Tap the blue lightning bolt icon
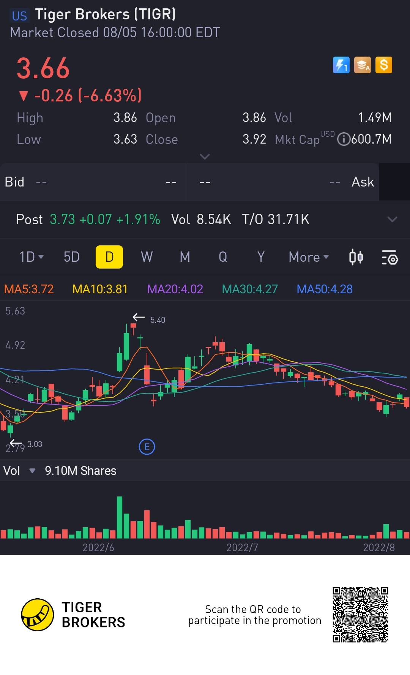Image resolution: width=410 pixels, height=675 pixels. click(341, 65)
